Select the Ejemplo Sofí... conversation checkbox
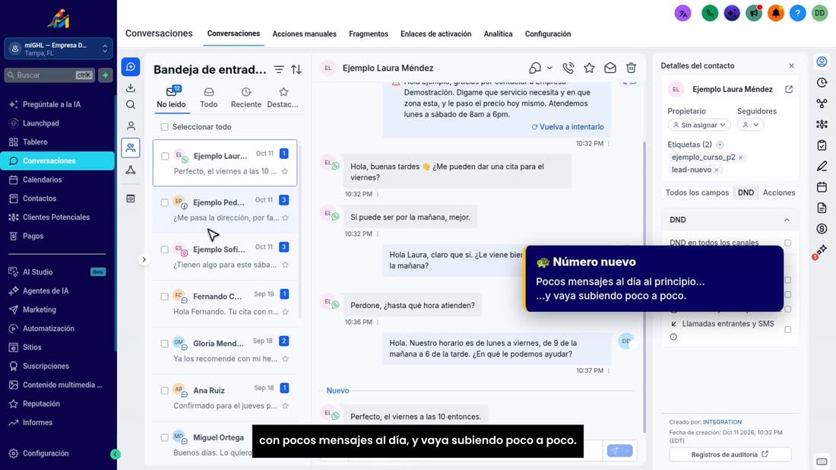This screenshot has height=470, width=836. 164,249
